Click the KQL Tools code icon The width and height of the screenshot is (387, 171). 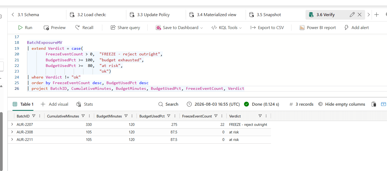click(214, 27)
